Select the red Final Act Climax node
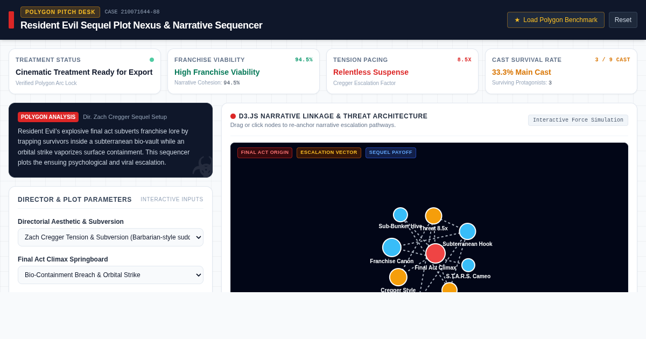This screenshot has width=646, height=339. pos(436,253)
